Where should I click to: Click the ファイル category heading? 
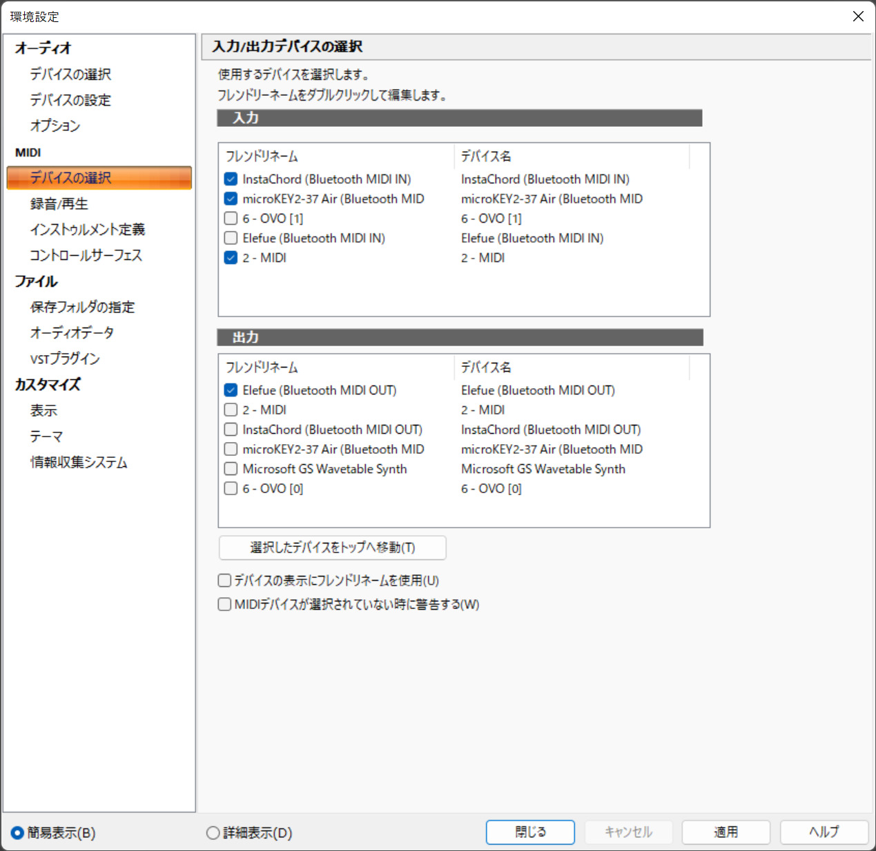pos(37,281)
